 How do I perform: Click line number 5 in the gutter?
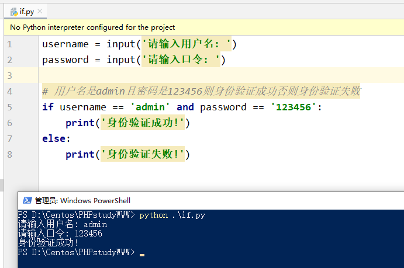click(9, 107)
